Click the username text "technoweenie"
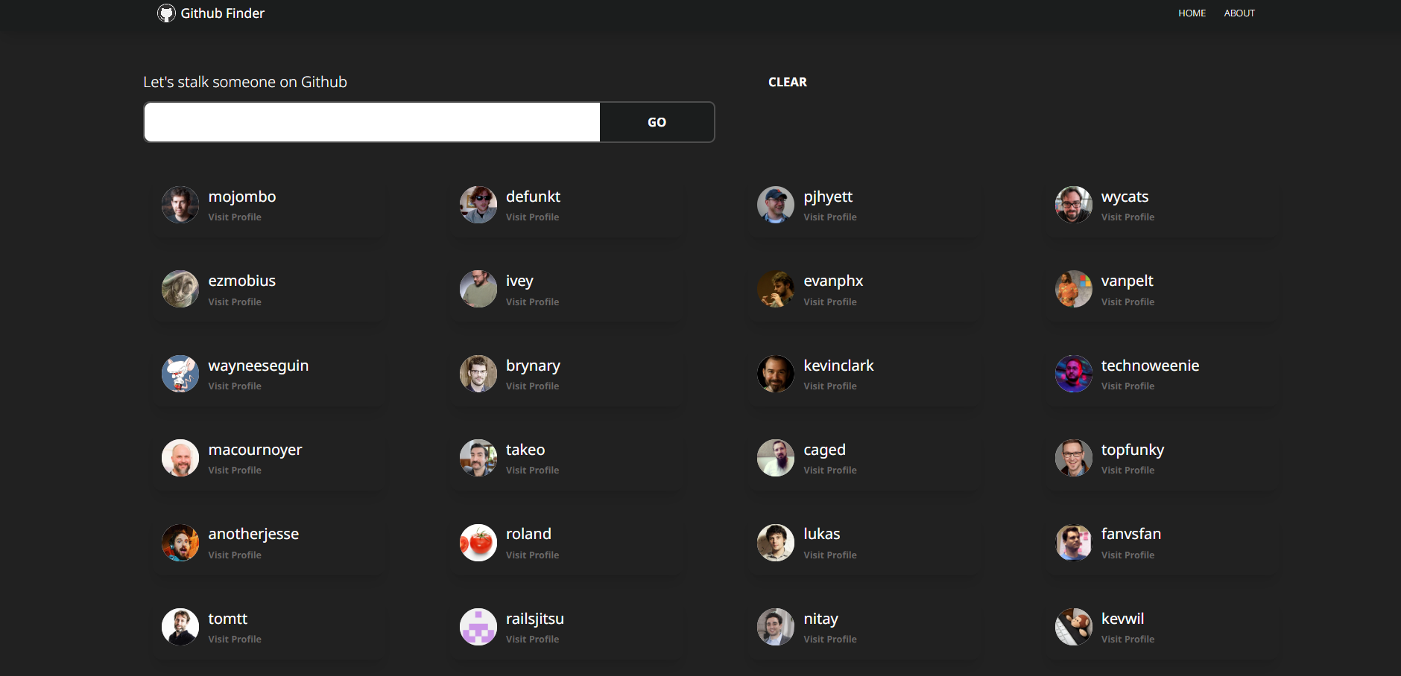This screenshot has width=1401, height=676. click(1150, 366)
